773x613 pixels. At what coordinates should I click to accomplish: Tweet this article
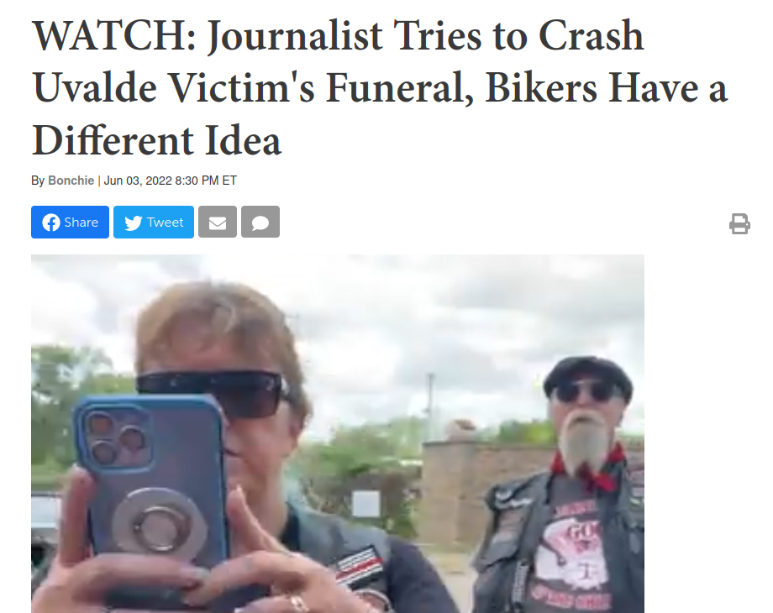pos(154,223)
